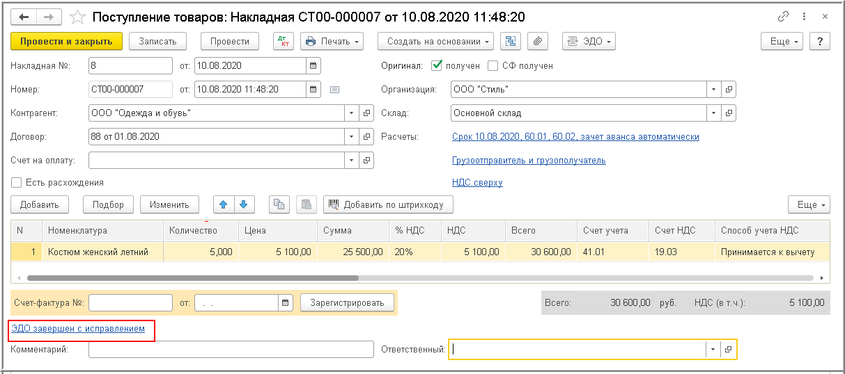Copy rows with the copy icon

279,204
